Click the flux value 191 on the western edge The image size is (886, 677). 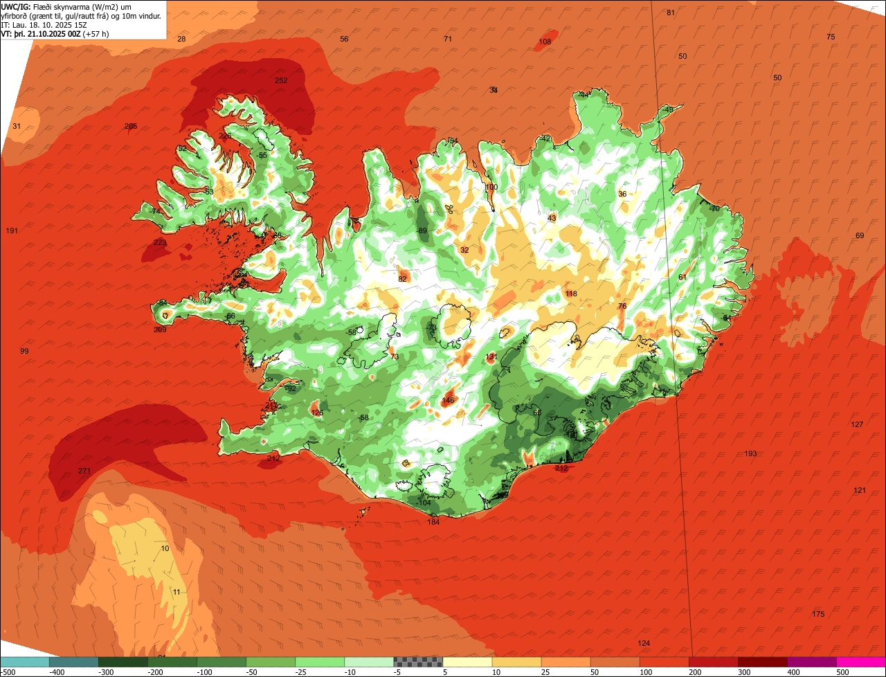12,231
